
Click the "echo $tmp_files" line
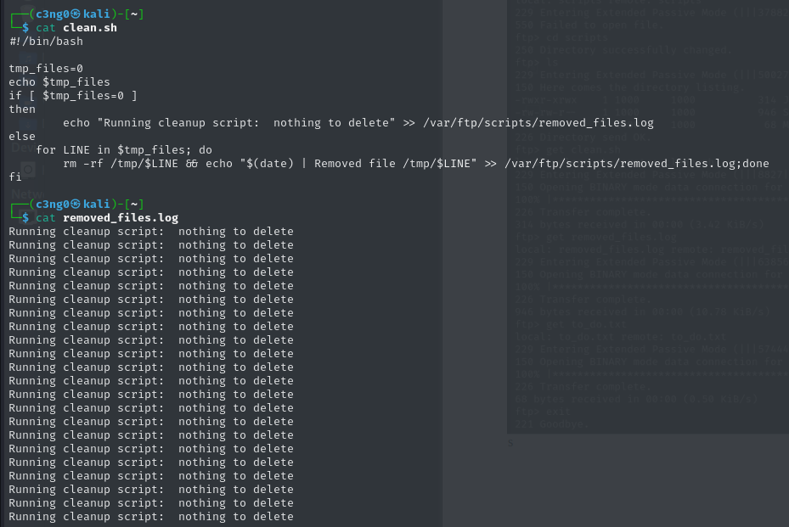click(59, 82)
